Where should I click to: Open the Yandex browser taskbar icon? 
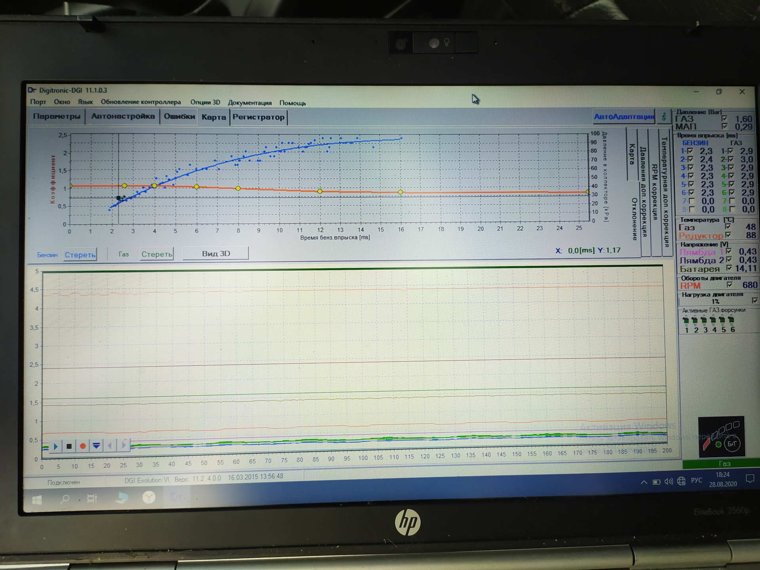coord(149,497)
